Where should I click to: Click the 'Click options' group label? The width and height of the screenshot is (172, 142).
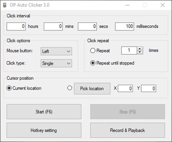click(19, 41)
